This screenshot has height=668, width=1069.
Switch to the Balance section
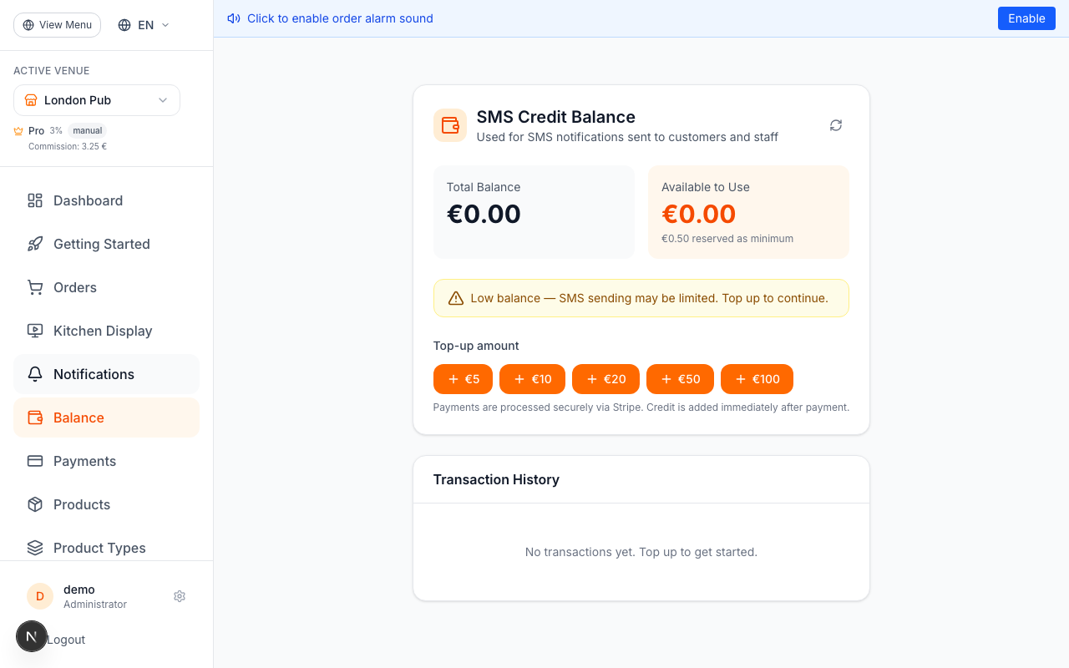[x=79, y=417]
